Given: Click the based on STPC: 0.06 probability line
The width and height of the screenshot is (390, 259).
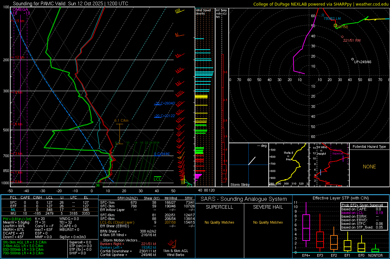Looking at the screenshot, I should (x=362, y=224).
